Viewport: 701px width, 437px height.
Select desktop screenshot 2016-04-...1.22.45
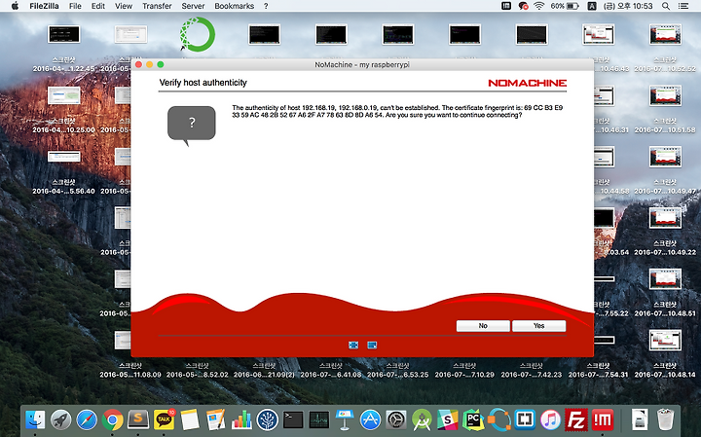coord(64,34)
